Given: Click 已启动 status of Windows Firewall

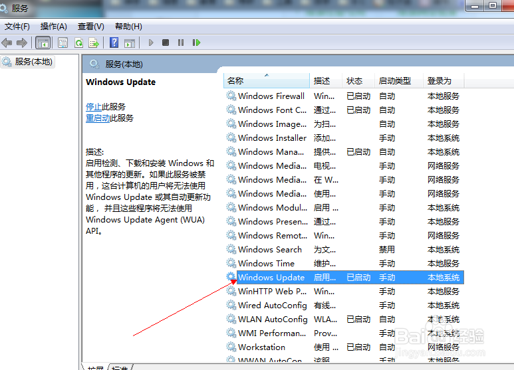Looking at the screenshot, I should point(358,96).
